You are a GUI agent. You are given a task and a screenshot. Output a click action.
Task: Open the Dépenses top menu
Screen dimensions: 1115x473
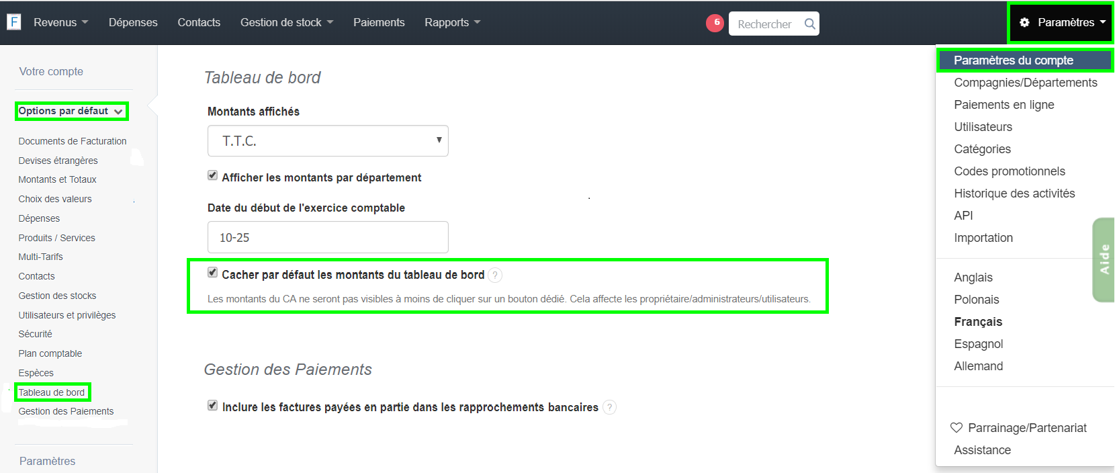(x=133, y=22)
